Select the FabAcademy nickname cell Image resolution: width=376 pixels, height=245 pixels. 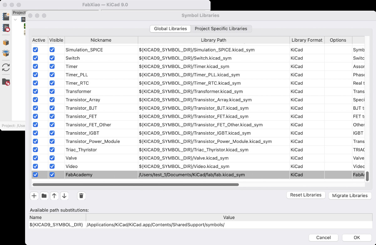[101, 175]
